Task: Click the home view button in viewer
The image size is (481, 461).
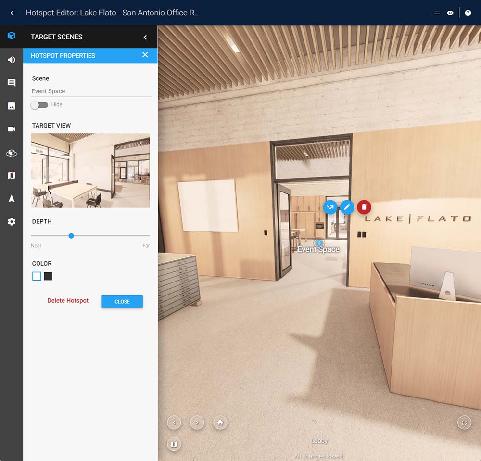Action: click(220, 423)
